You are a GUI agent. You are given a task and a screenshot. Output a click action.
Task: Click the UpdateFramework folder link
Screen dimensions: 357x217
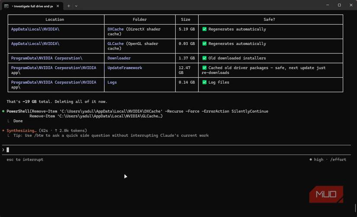click(125, 68)
